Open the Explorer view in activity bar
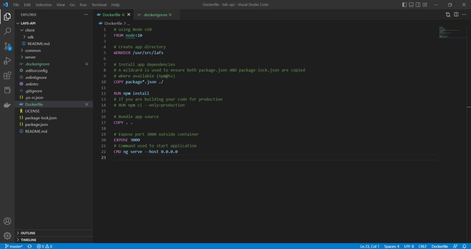The width and height of the screenshot is (471, 249). [7, 17]
